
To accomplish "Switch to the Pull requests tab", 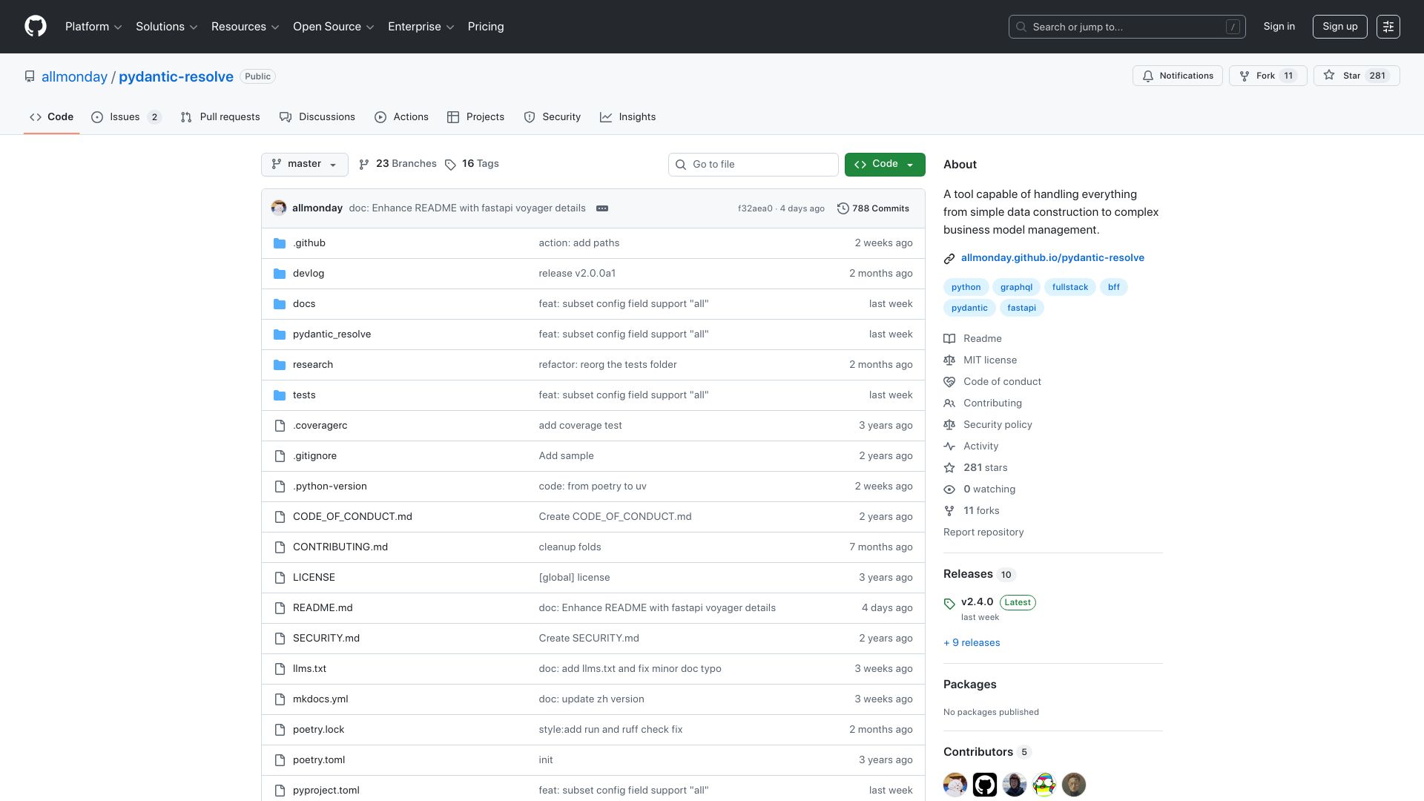I will click(220, 117).
